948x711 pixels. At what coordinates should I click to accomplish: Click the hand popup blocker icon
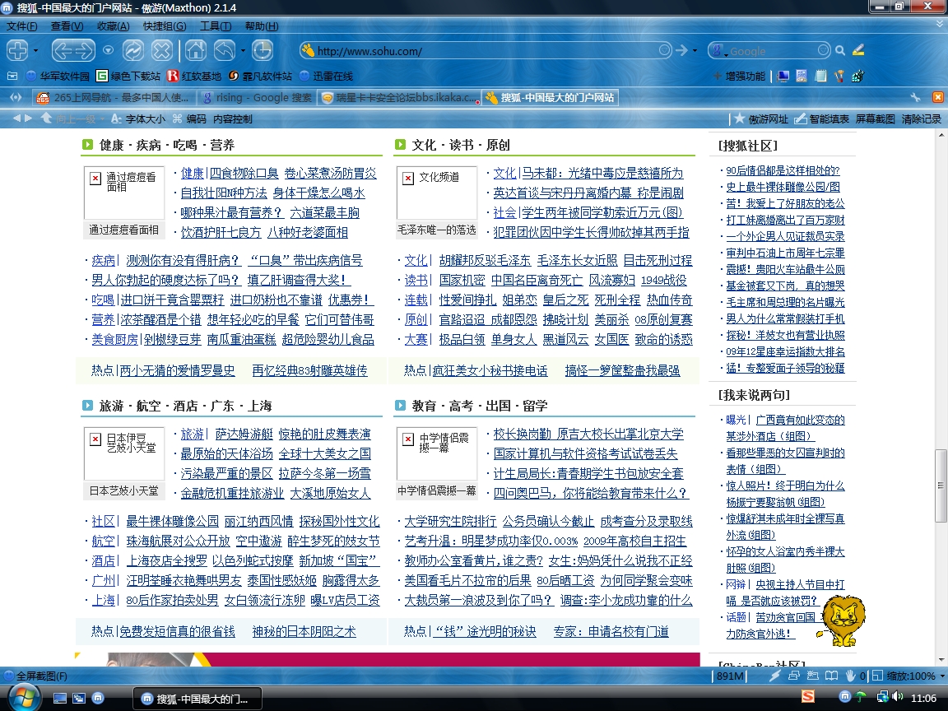click(x=851, y=676)
